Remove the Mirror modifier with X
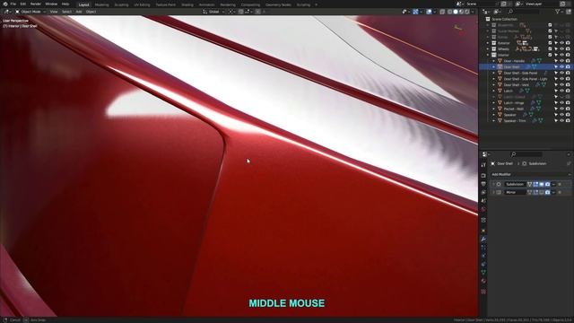Image resolution: width=574 pixels, height=323 pixels. [x=560, y=192]
